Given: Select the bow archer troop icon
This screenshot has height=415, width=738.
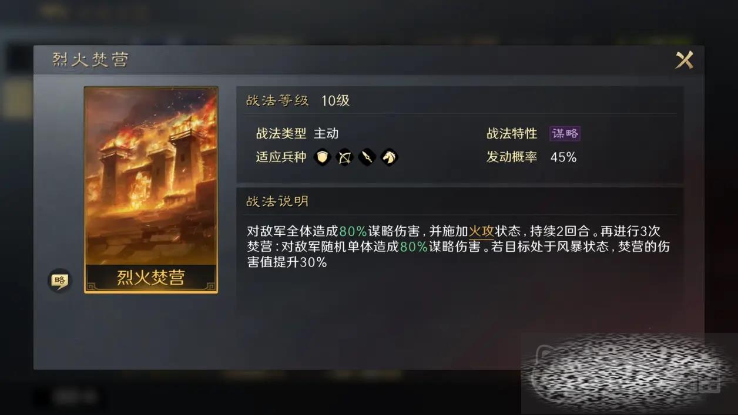Looking at the screenshot, I should 344,157.
